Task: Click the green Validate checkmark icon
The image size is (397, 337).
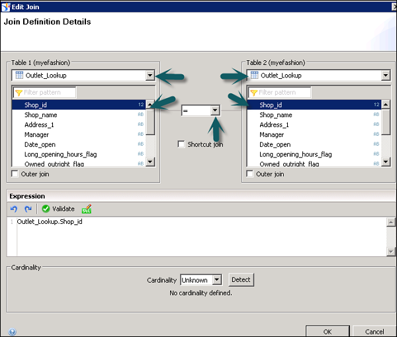Action: 46,209
